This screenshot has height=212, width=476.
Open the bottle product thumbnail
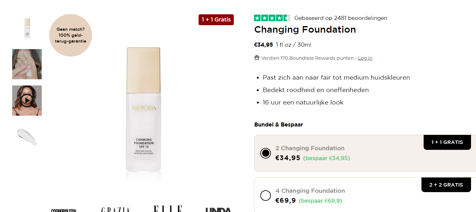point(27,28)
